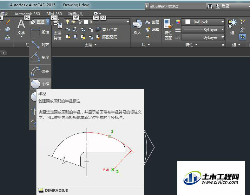This screenshot has width=250, height=195.
Task: Open the layer name dropdown list
Action: pyautogui.click(x=128, y=22)
